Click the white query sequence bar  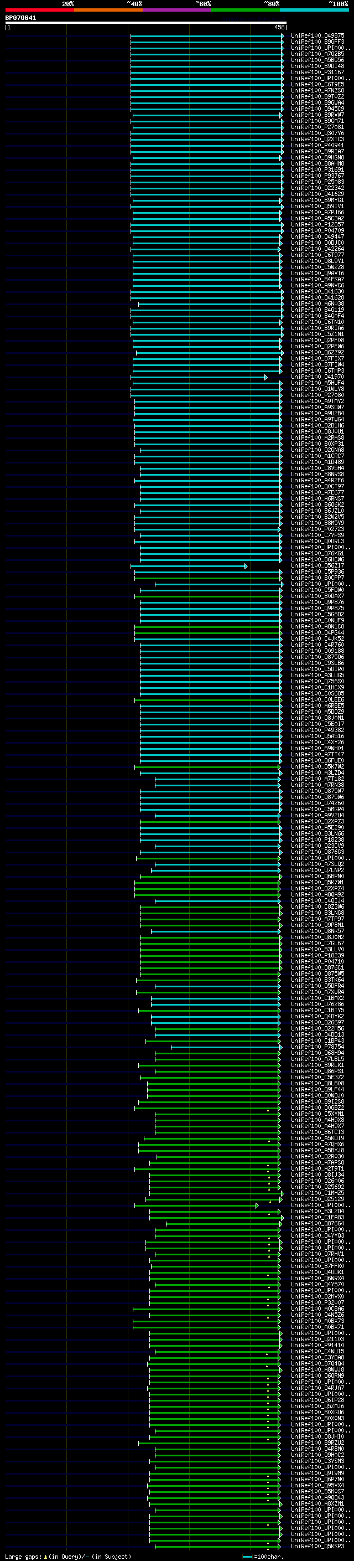tap(146, 23)
